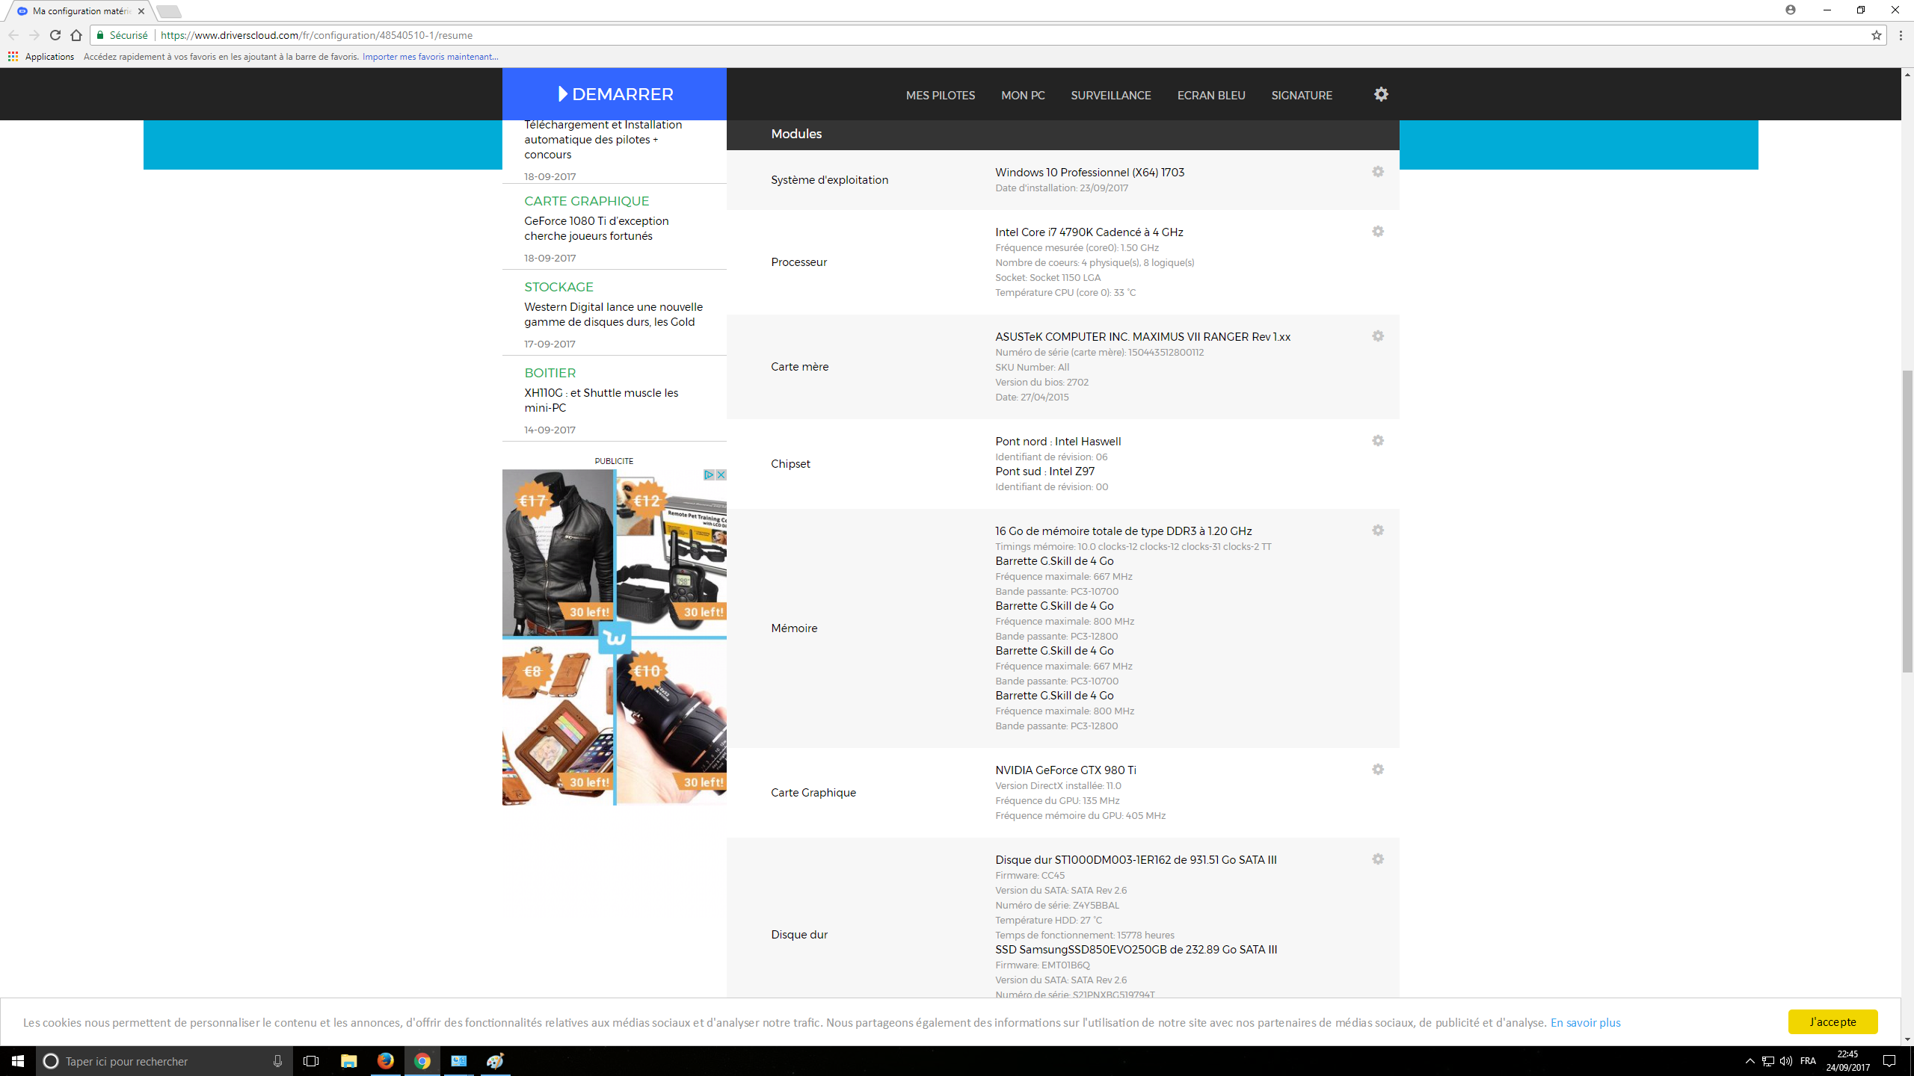This screenshot has width=1914, height=1076.
Task: Open the volume icon in system tray
Action: pyautogui.click(x=1786, y=1061)
